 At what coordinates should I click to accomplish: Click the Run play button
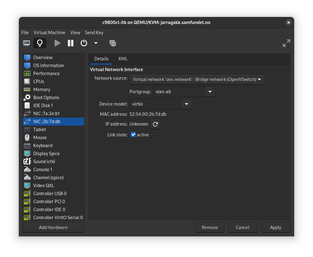(x=57, y=43)
